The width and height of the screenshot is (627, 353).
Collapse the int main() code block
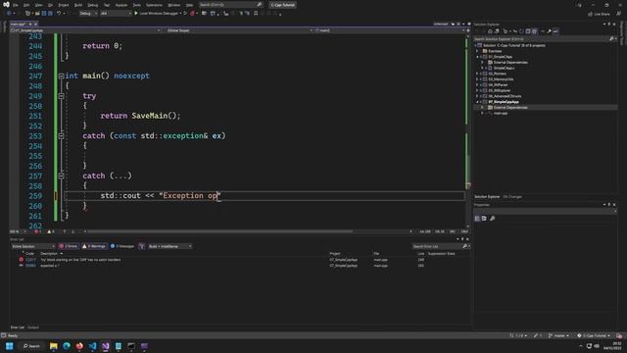click(61, 76)
